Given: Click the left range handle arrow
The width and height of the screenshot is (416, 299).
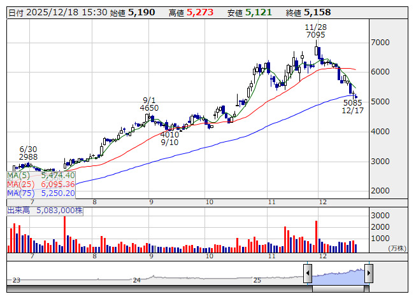Looking at the screenshot, I should coord(308,275).
